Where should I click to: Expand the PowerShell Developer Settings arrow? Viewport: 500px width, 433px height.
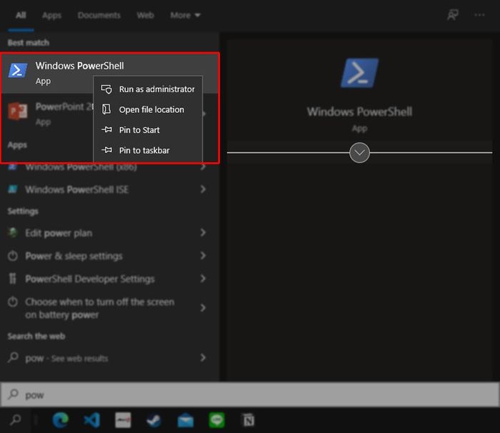point(203,279)
